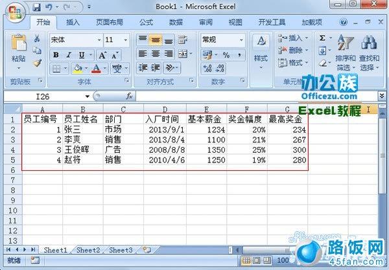Image resolution: width=389 pixels, height=270 pixels.
Task: Increase indent
Action: (156, 68)
